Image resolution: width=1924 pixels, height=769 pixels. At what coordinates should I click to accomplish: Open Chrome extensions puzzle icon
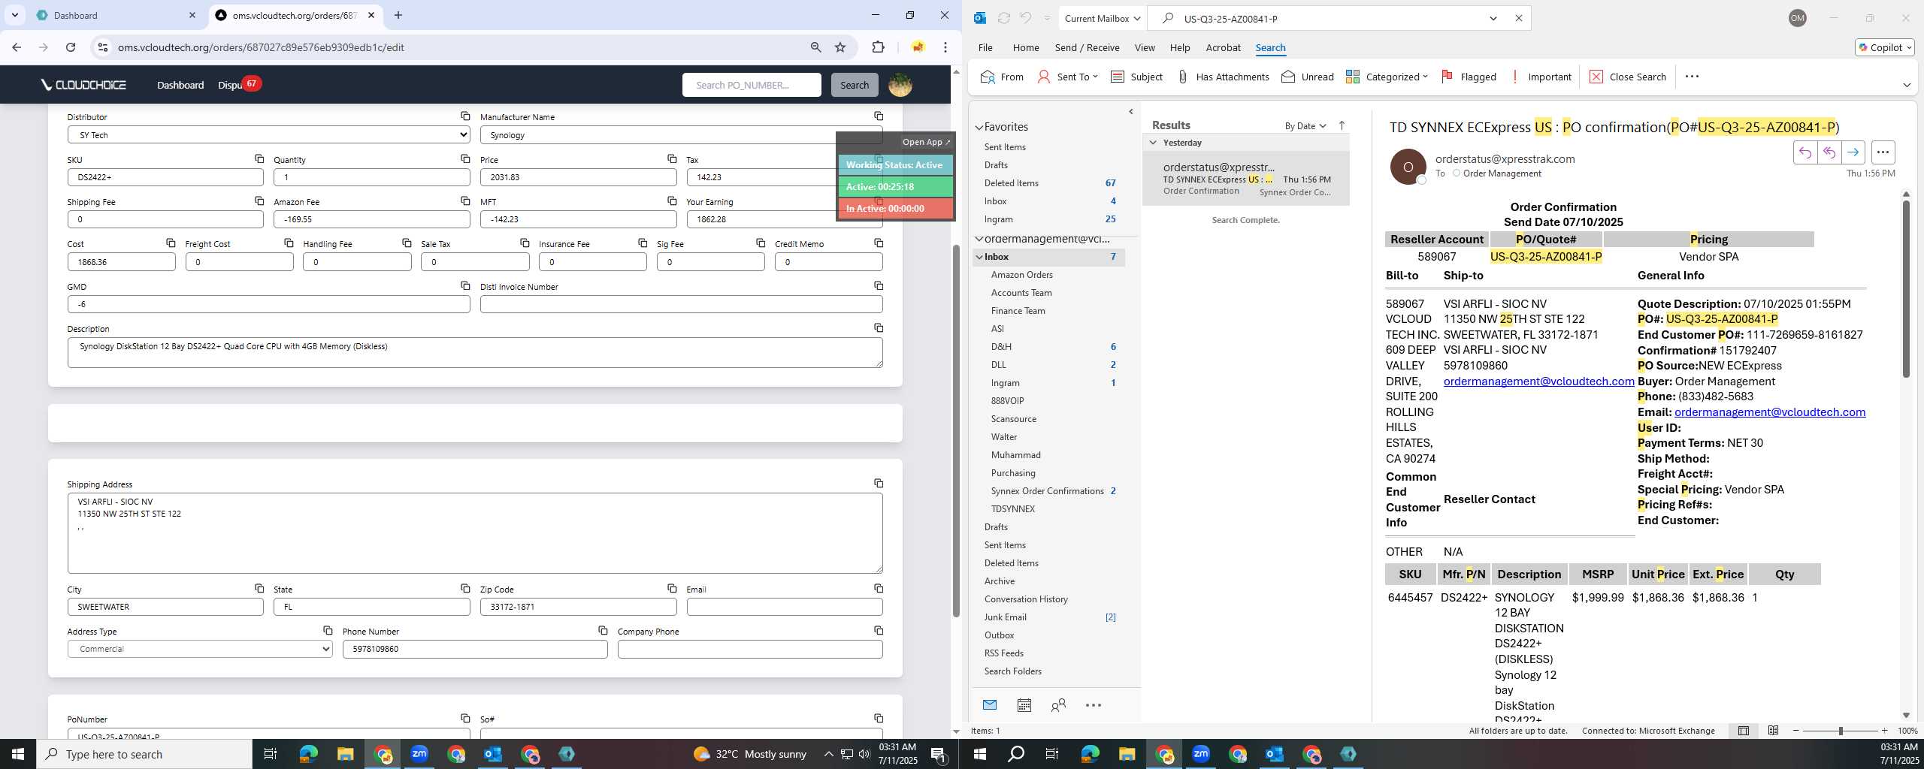pyautogui.click(x=878, y=47)
